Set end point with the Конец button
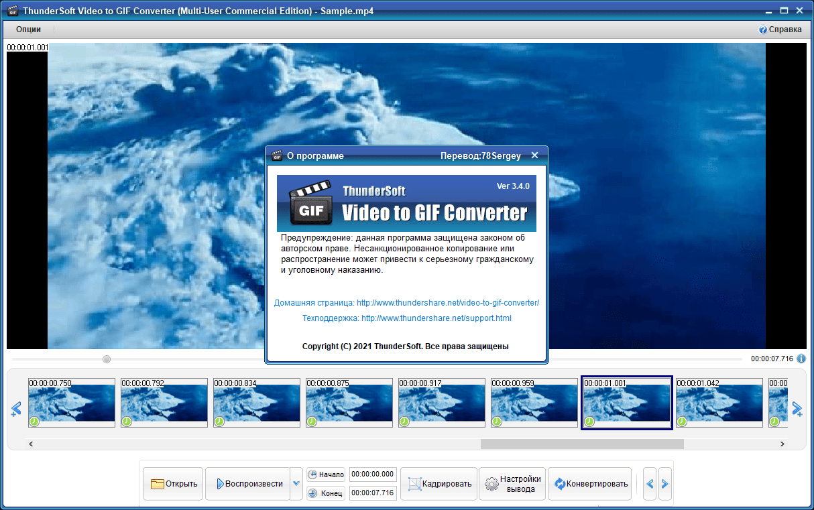The height and width of the screenshot is (510, 814). 326,494
